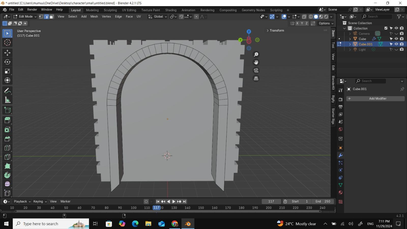
Task: Toggle X-ray display
Action: (x=304, y=17)
